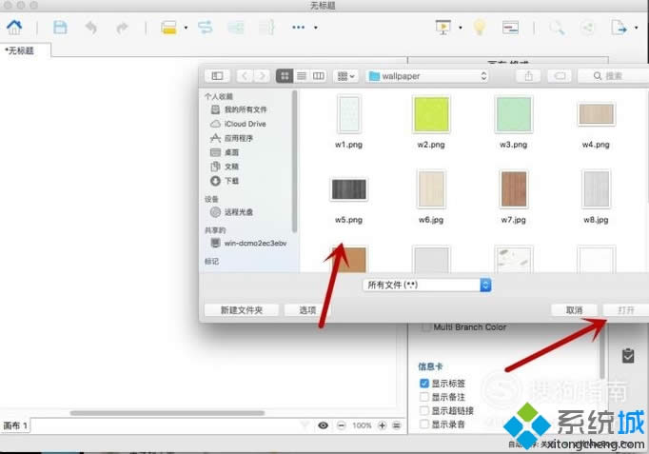The width and height of the screenshot is (649, 454).
Task: Select the w4.png thumbnail
Action: coord(596,114)
